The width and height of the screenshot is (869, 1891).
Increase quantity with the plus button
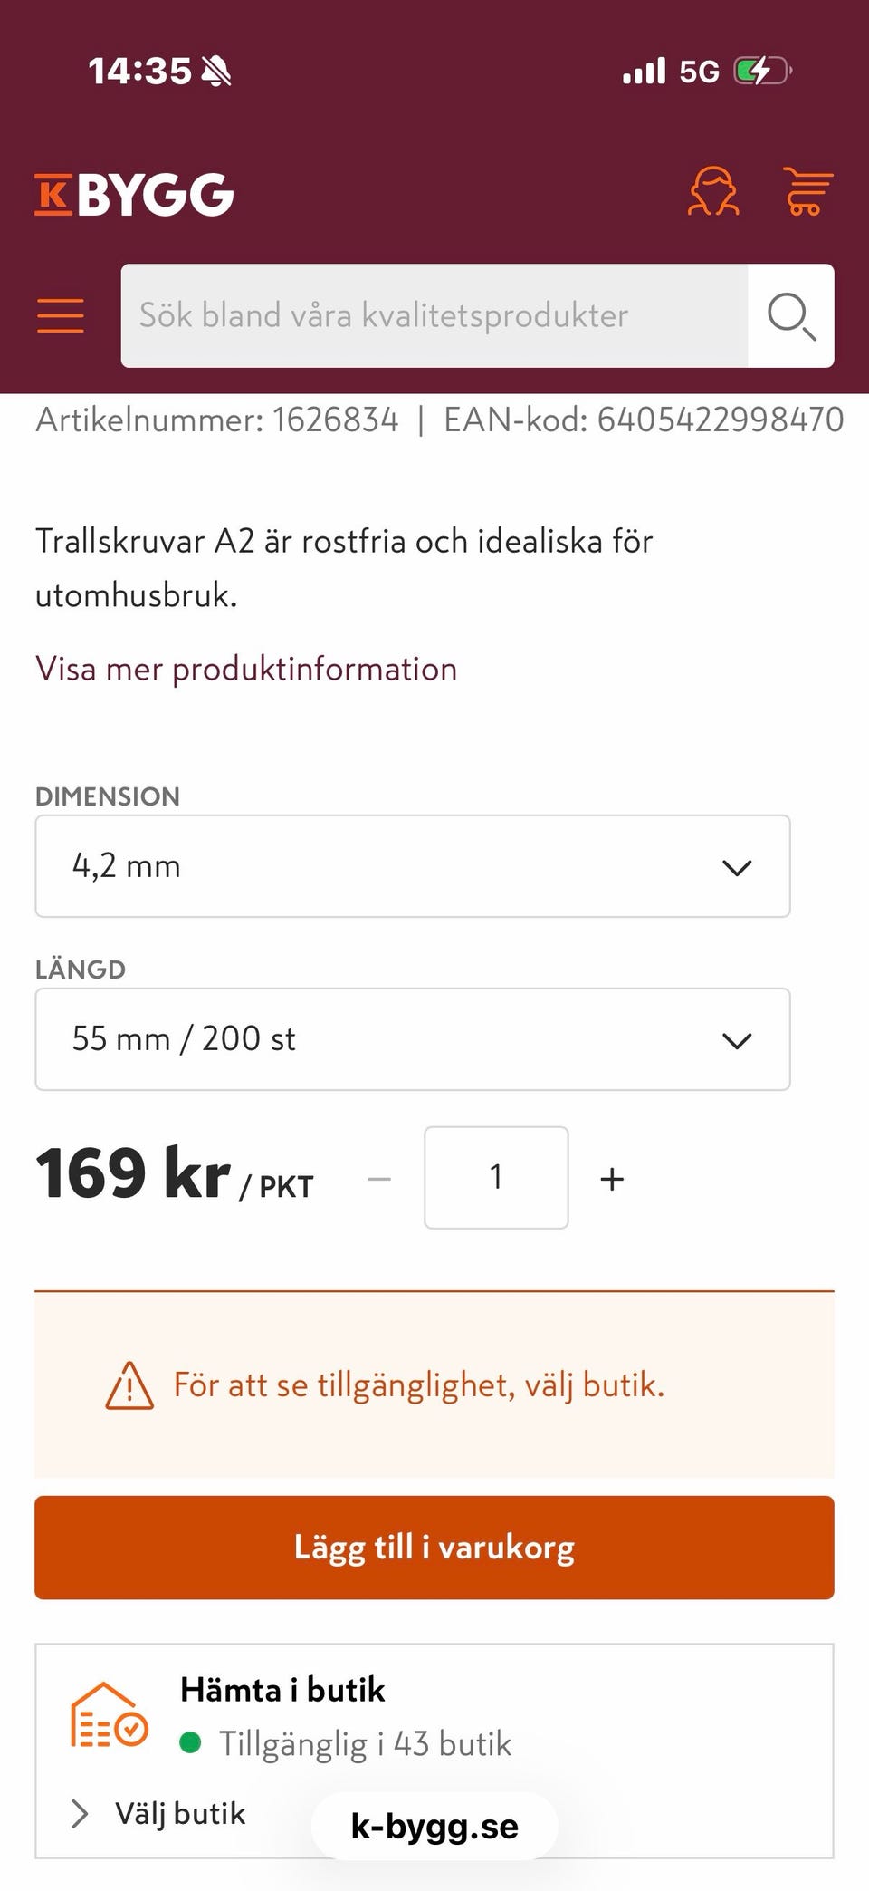[612, 1179]
